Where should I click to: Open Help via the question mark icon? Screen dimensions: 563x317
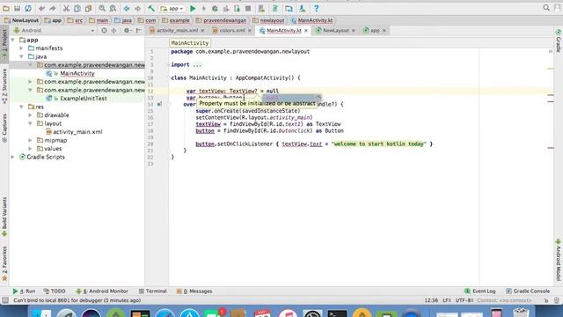tap(316, 8)
